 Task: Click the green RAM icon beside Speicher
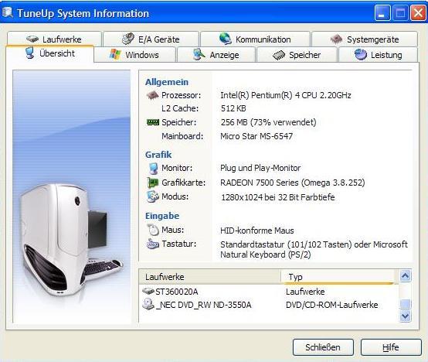coord(153,122)
